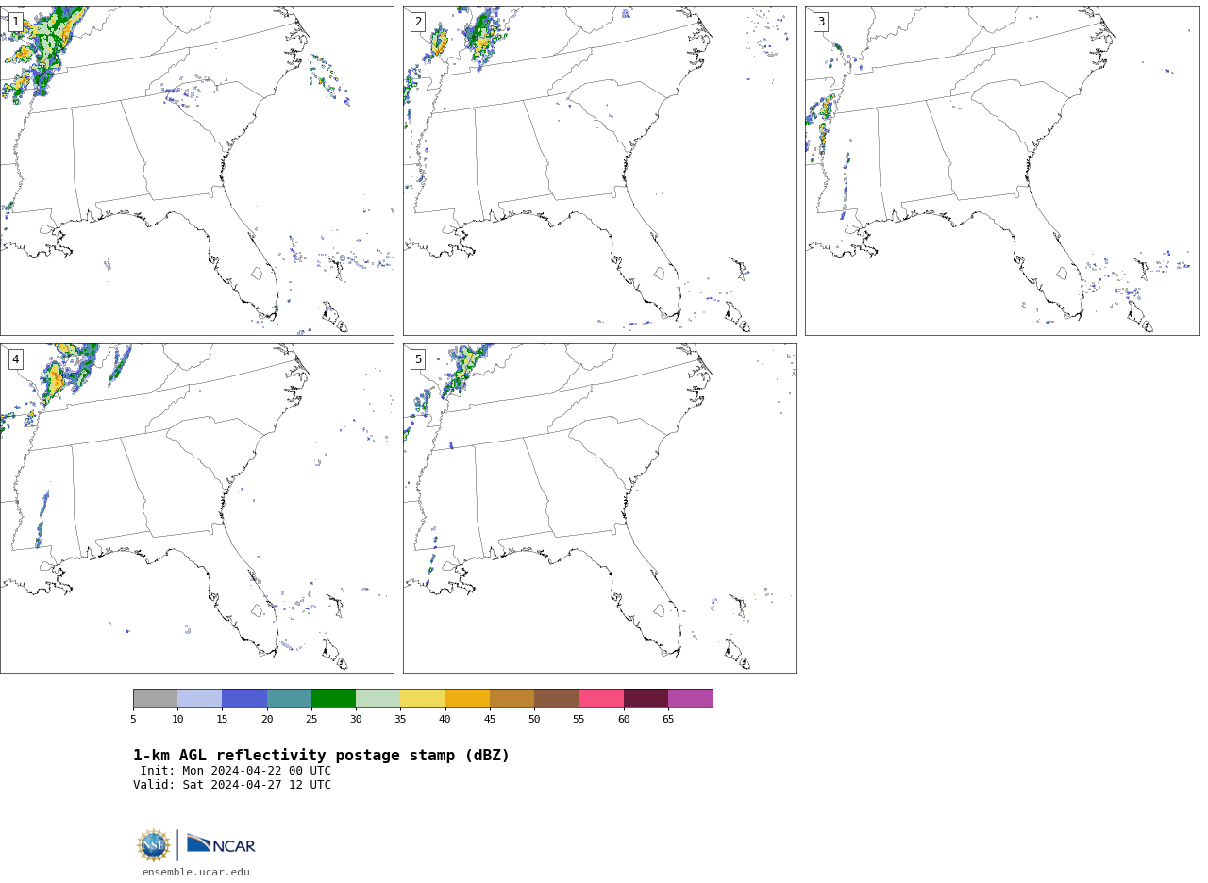Select the pink 55-60 dBZ swatch
1208x883 pixels.
click(x=601, y=698)
